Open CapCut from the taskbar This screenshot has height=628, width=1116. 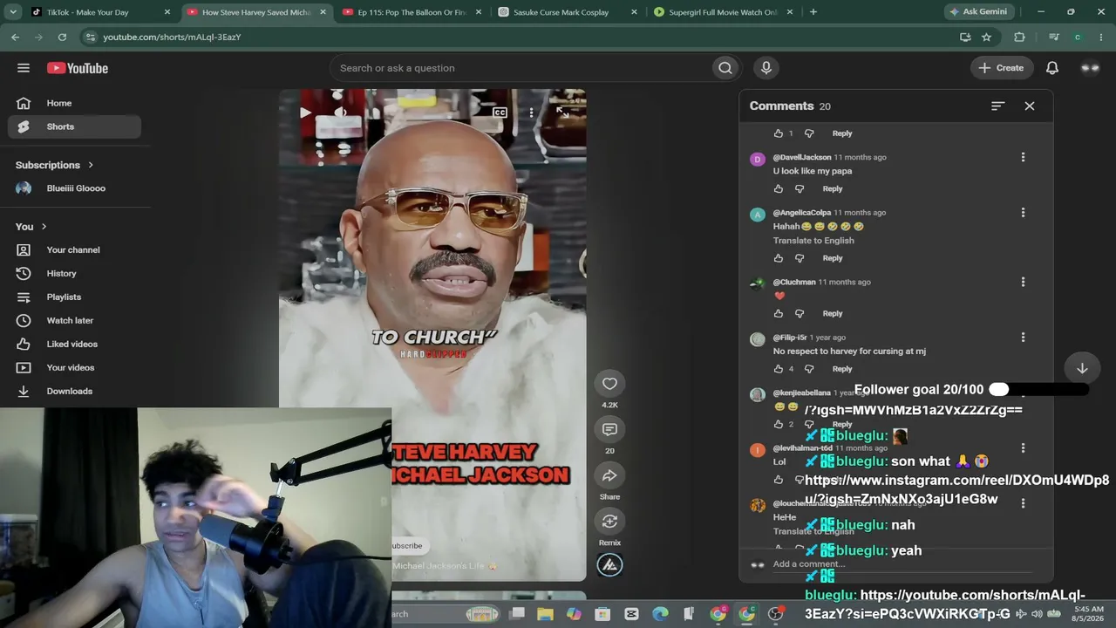(631, 614)
